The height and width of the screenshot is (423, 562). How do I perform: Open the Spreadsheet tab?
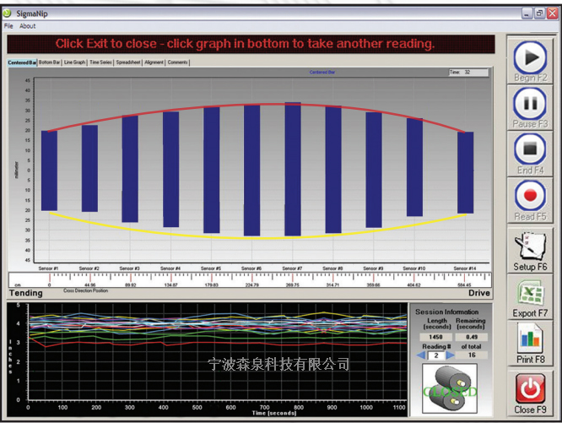click(x=128, y=62)
